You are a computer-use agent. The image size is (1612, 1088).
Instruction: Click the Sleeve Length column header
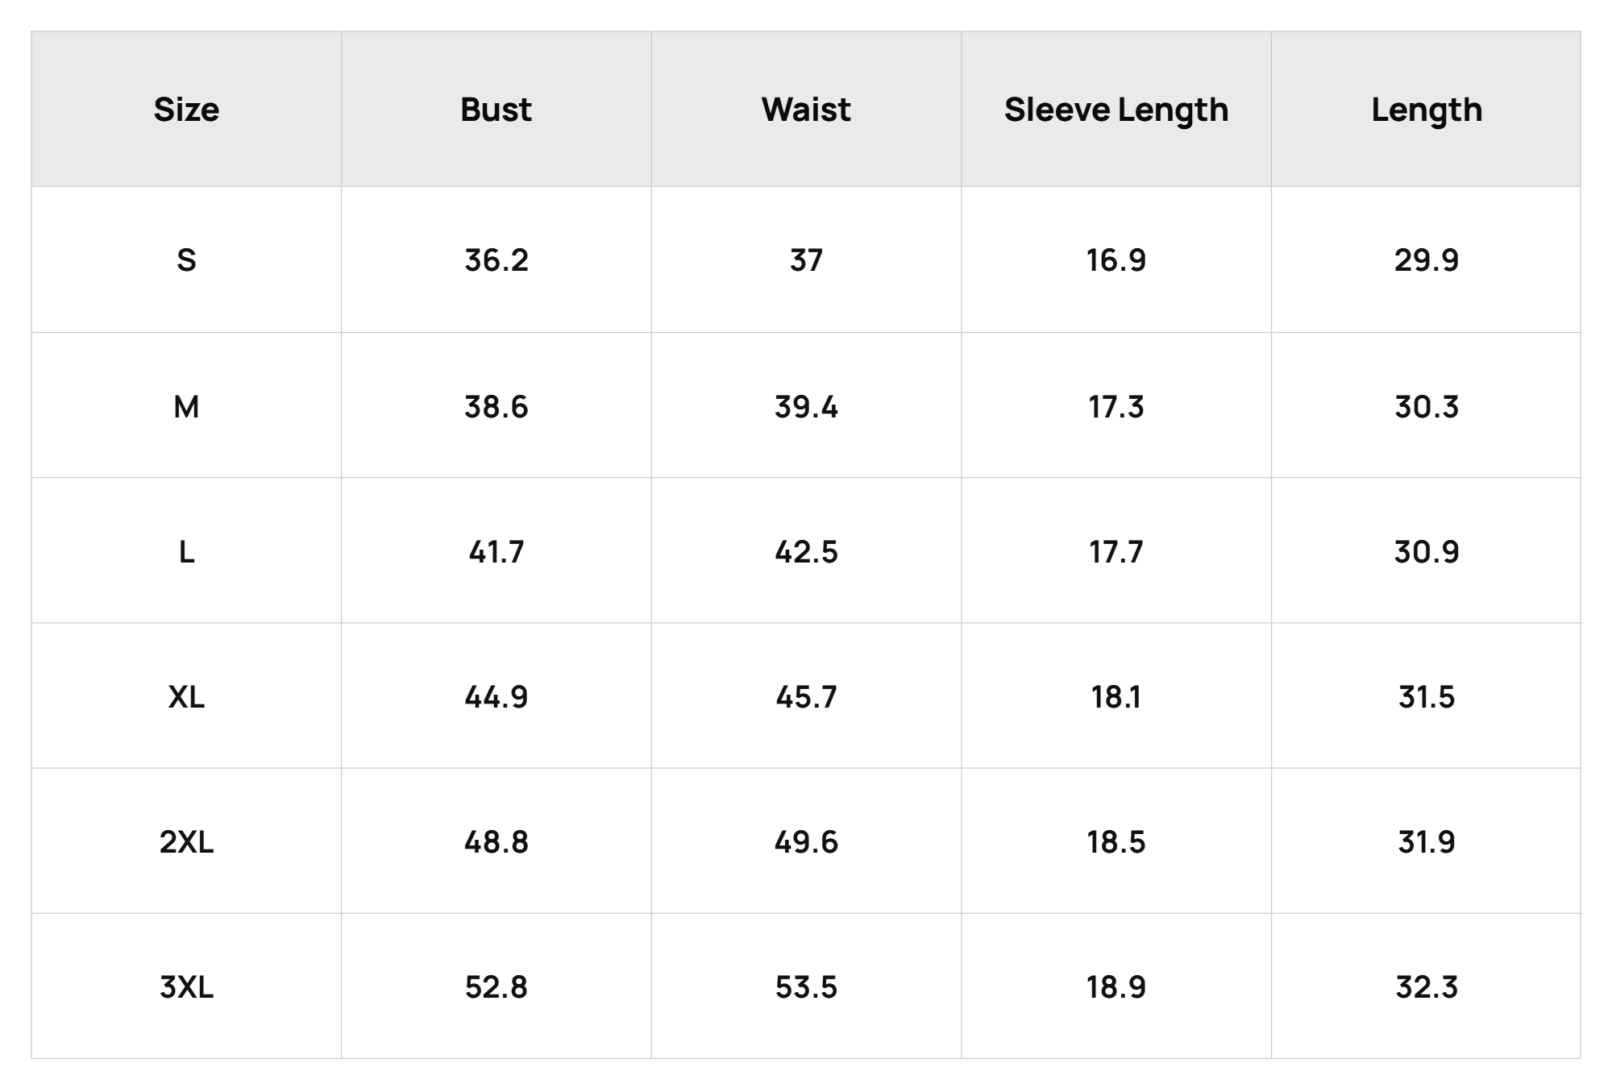tap(1116, 110)
